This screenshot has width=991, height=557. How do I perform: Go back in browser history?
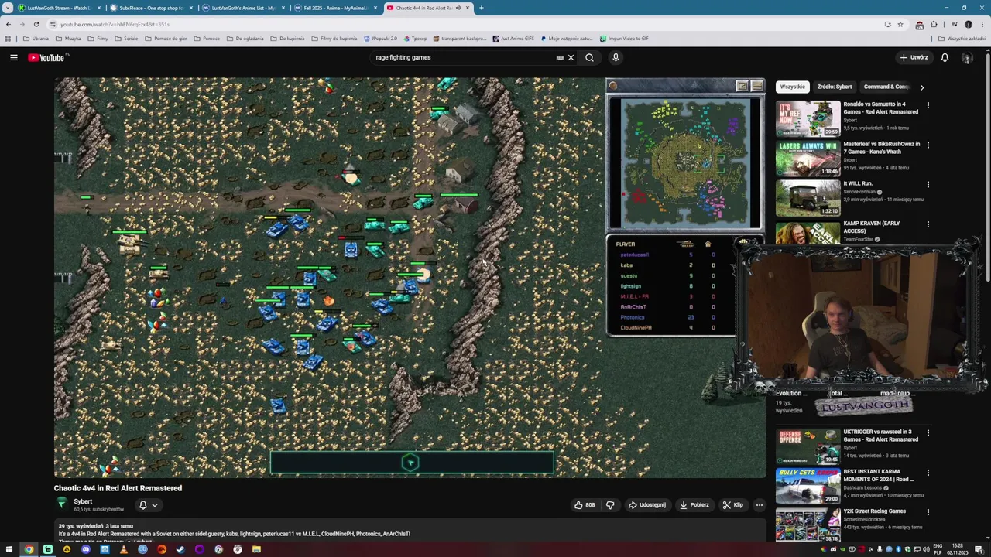(9, 24)
